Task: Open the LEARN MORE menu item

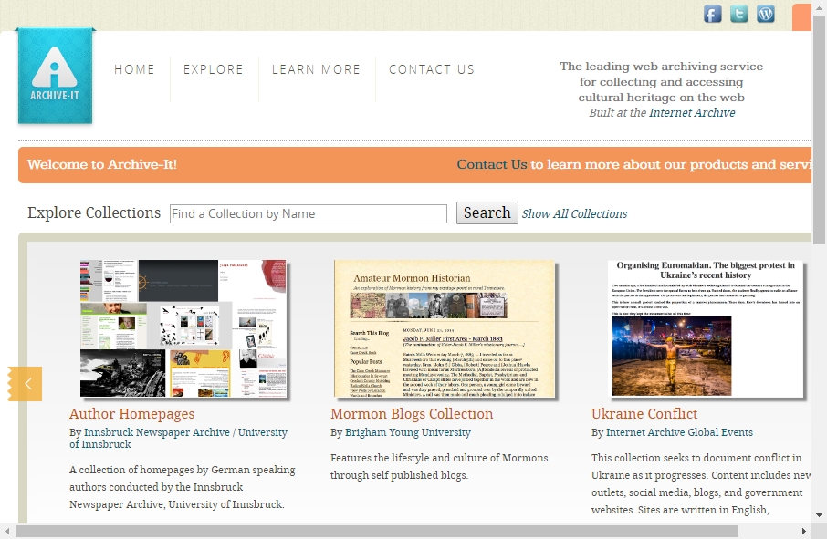Action: [316, 69]
